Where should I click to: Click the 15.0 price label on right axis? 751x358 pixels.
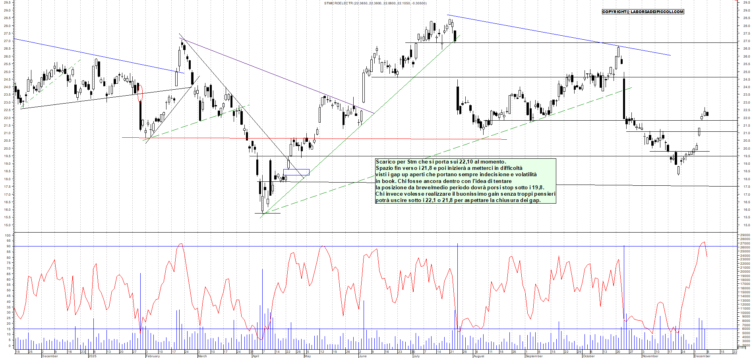click(746, 225)
